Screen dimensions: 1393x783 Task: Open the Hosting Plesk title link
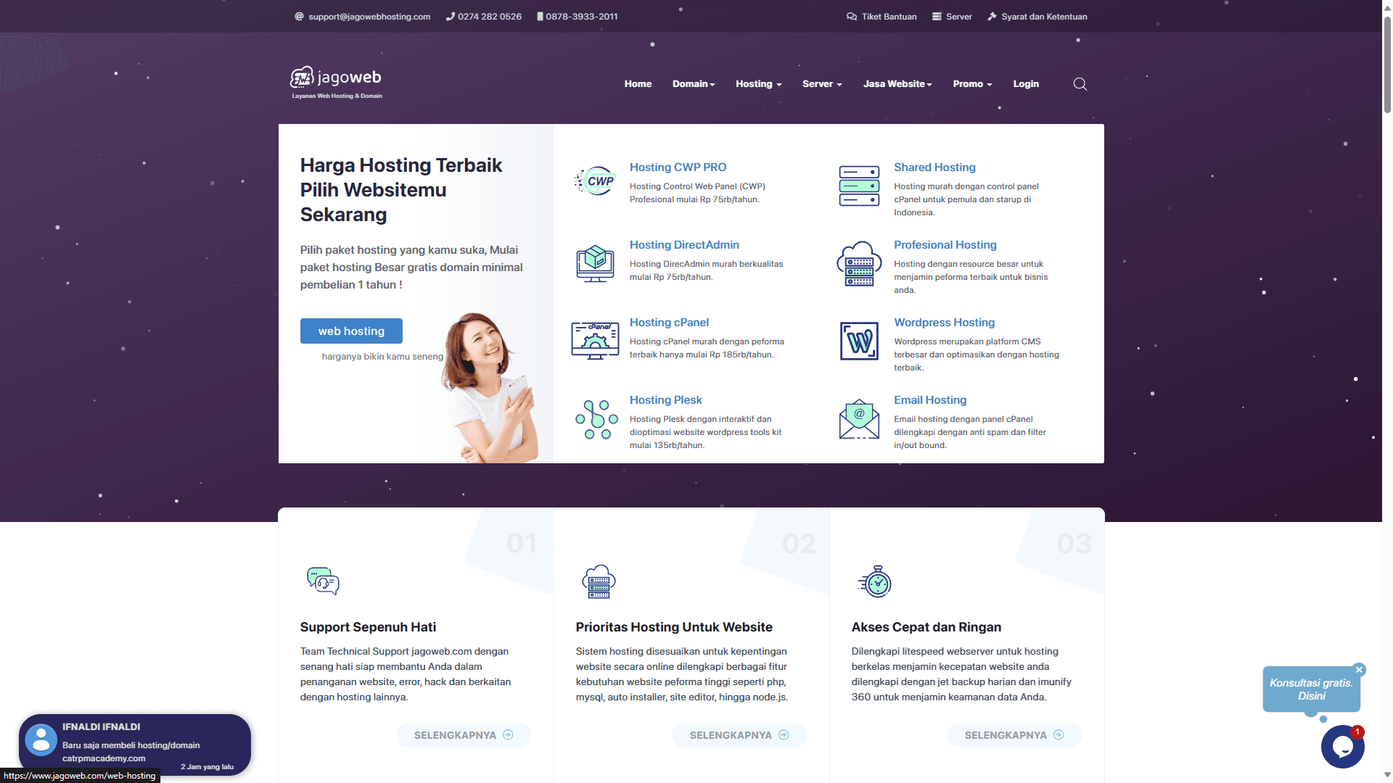665,400
